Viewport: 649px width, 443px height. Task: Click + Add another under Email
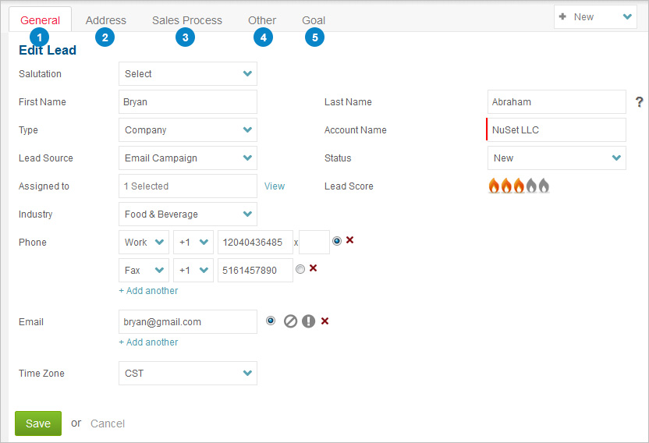[148, 342]
